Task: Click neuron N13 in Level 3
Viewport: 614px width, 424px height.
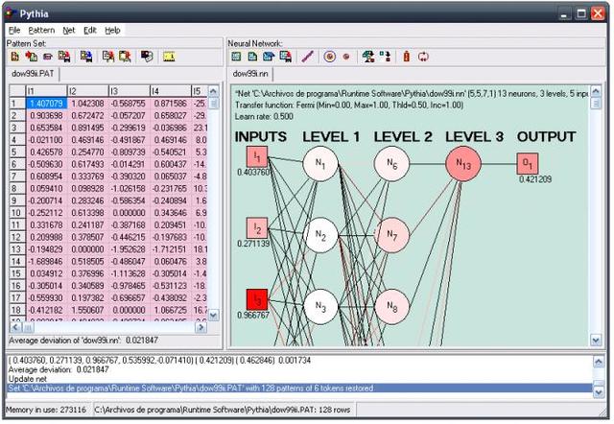Action: pyautogui.click(x=463, y=164)
